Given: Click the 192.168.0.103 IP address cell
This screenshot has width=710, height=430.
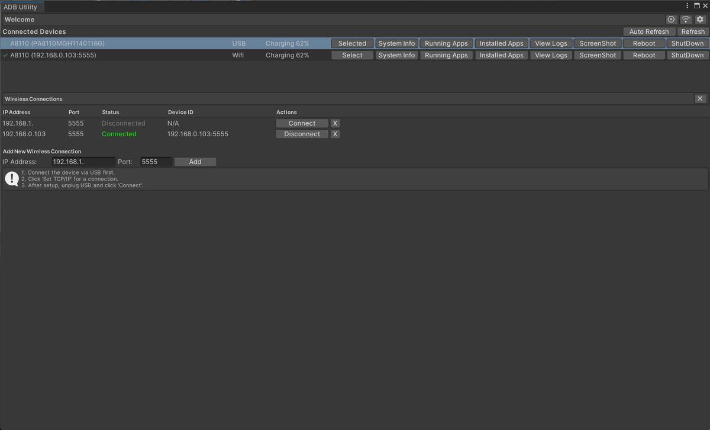Looking at the screenshot, I should pyautogui.click(x=24, y=134).
